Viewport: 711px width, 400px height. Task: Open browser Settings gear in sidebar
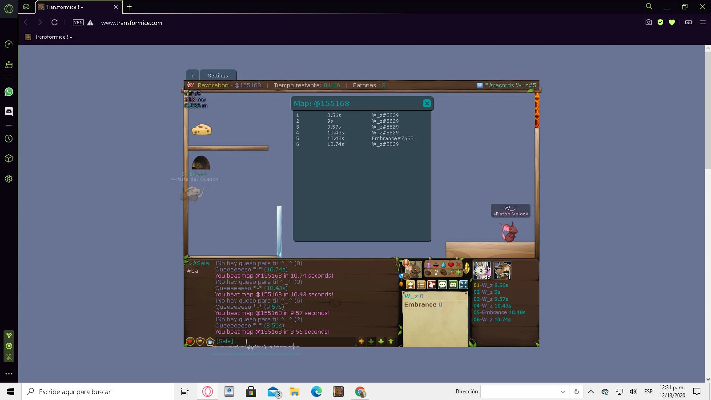(8, 179)
